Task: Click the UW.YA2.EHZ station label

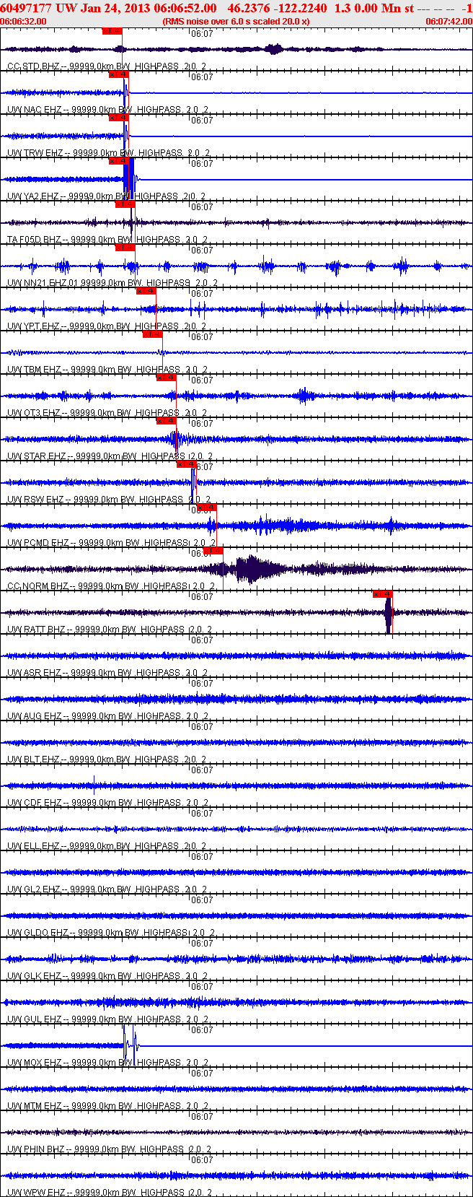Action: [x=107, y=196]
